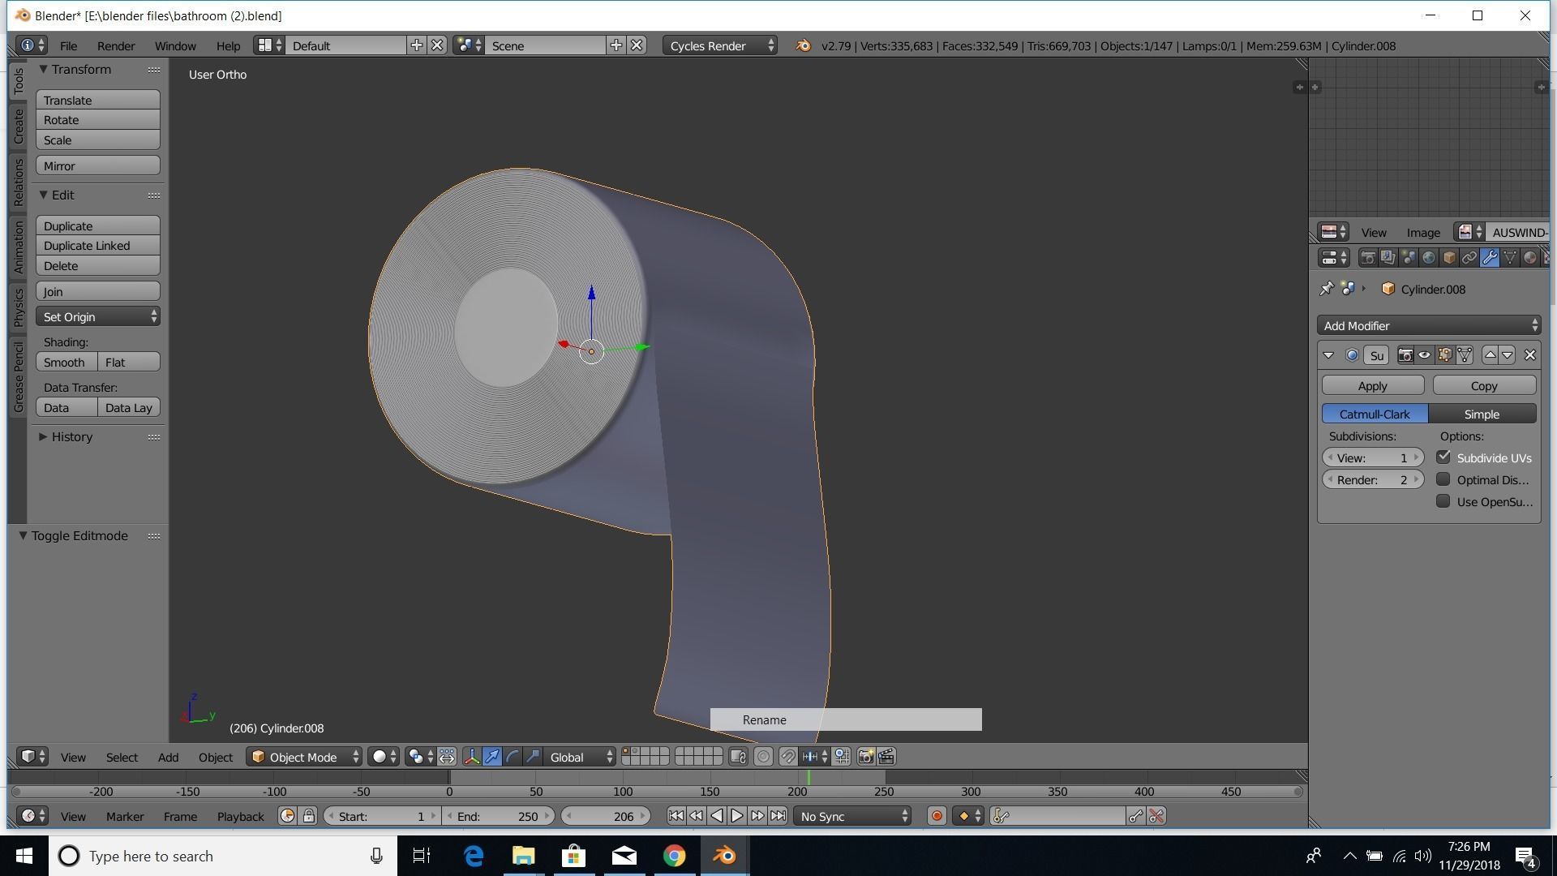Open the Object Data triangle properties tab

point(1510,258)
